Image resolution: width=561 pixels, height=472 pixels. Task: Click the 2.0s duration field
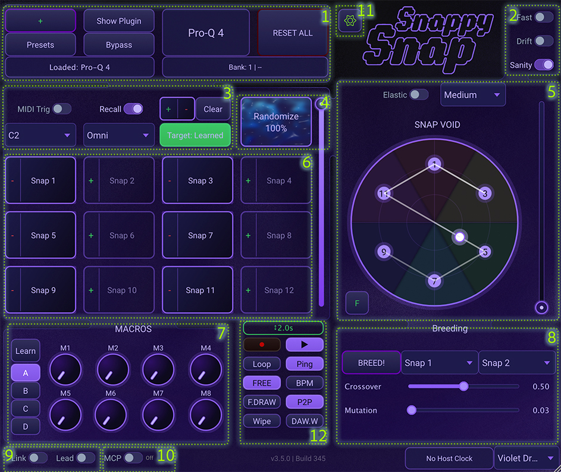click(x=283, y=327)
